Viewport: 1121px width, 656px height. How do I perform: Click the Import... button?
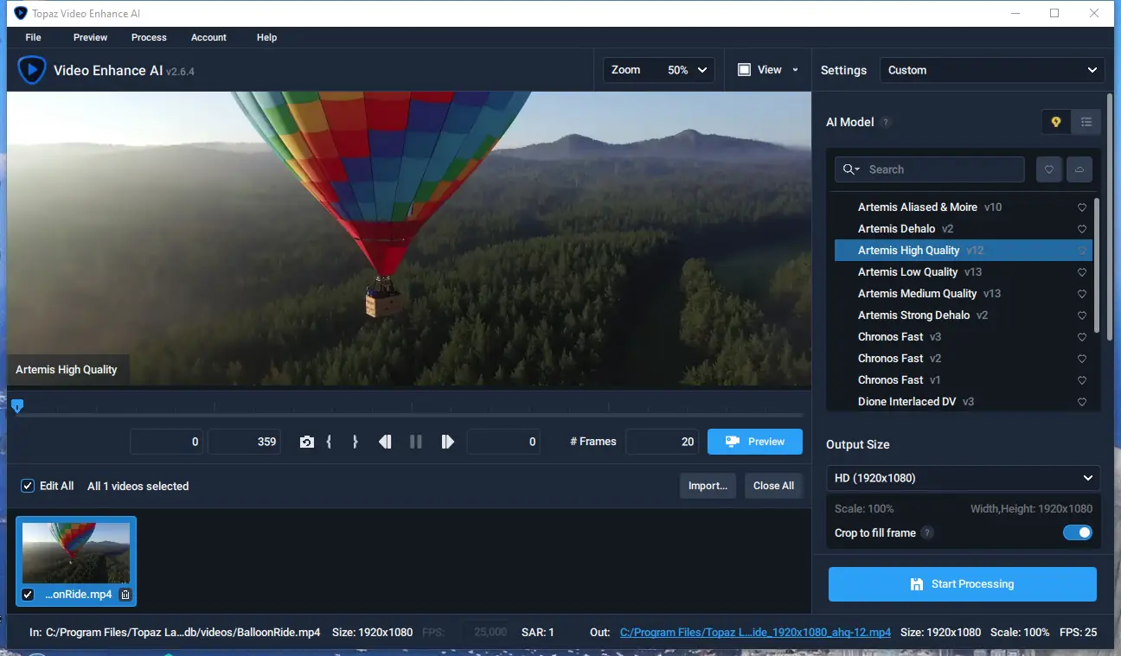708,486
